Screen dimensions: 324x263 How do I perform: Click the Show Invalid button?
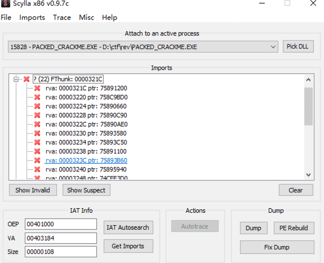coord(33,190)
